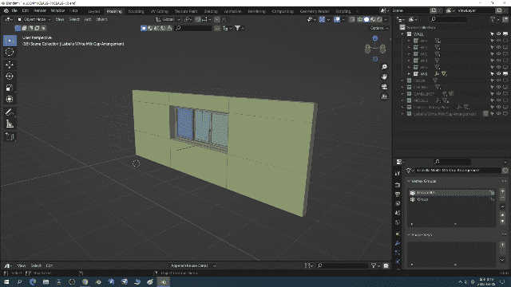Expand the W-6 object in outliner
The width and height of the screenshot is (511, 287).
point(409,74)
